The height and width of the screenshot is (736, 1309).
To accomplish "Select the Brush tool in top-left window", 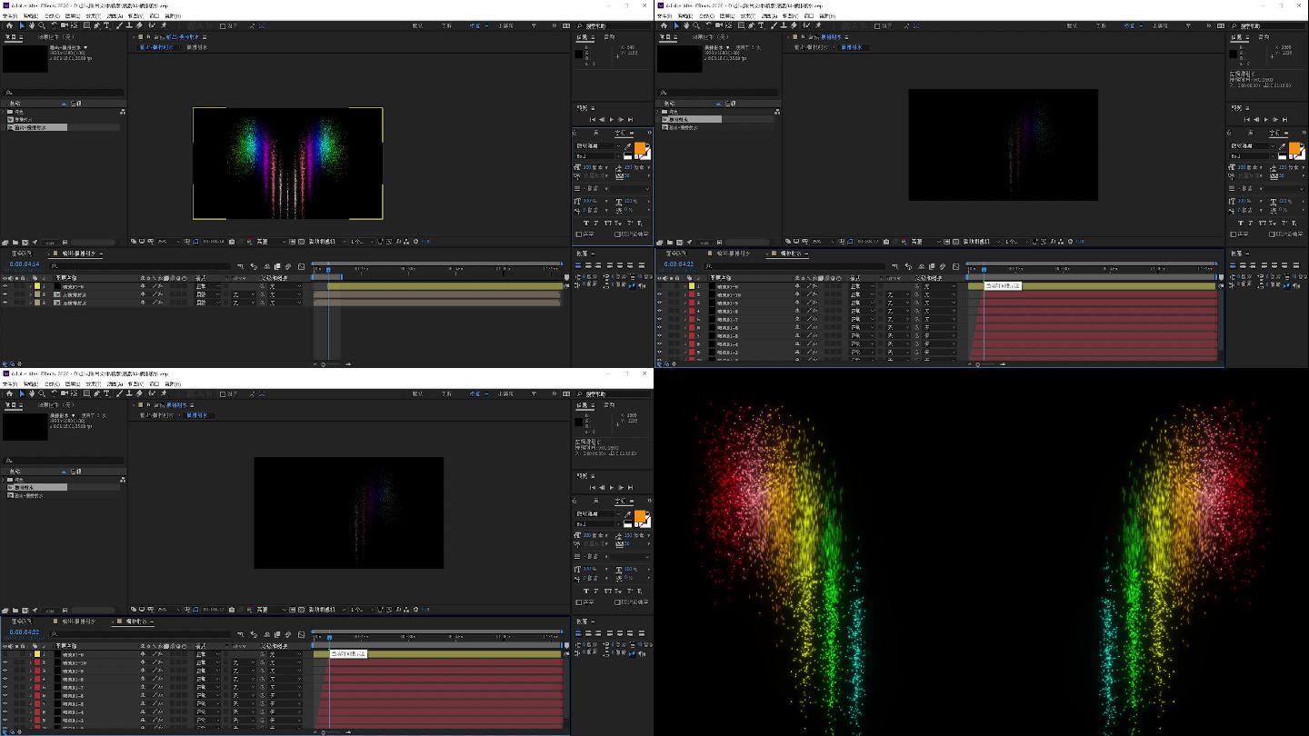I will pyautogui.click(x=118, y=25).
